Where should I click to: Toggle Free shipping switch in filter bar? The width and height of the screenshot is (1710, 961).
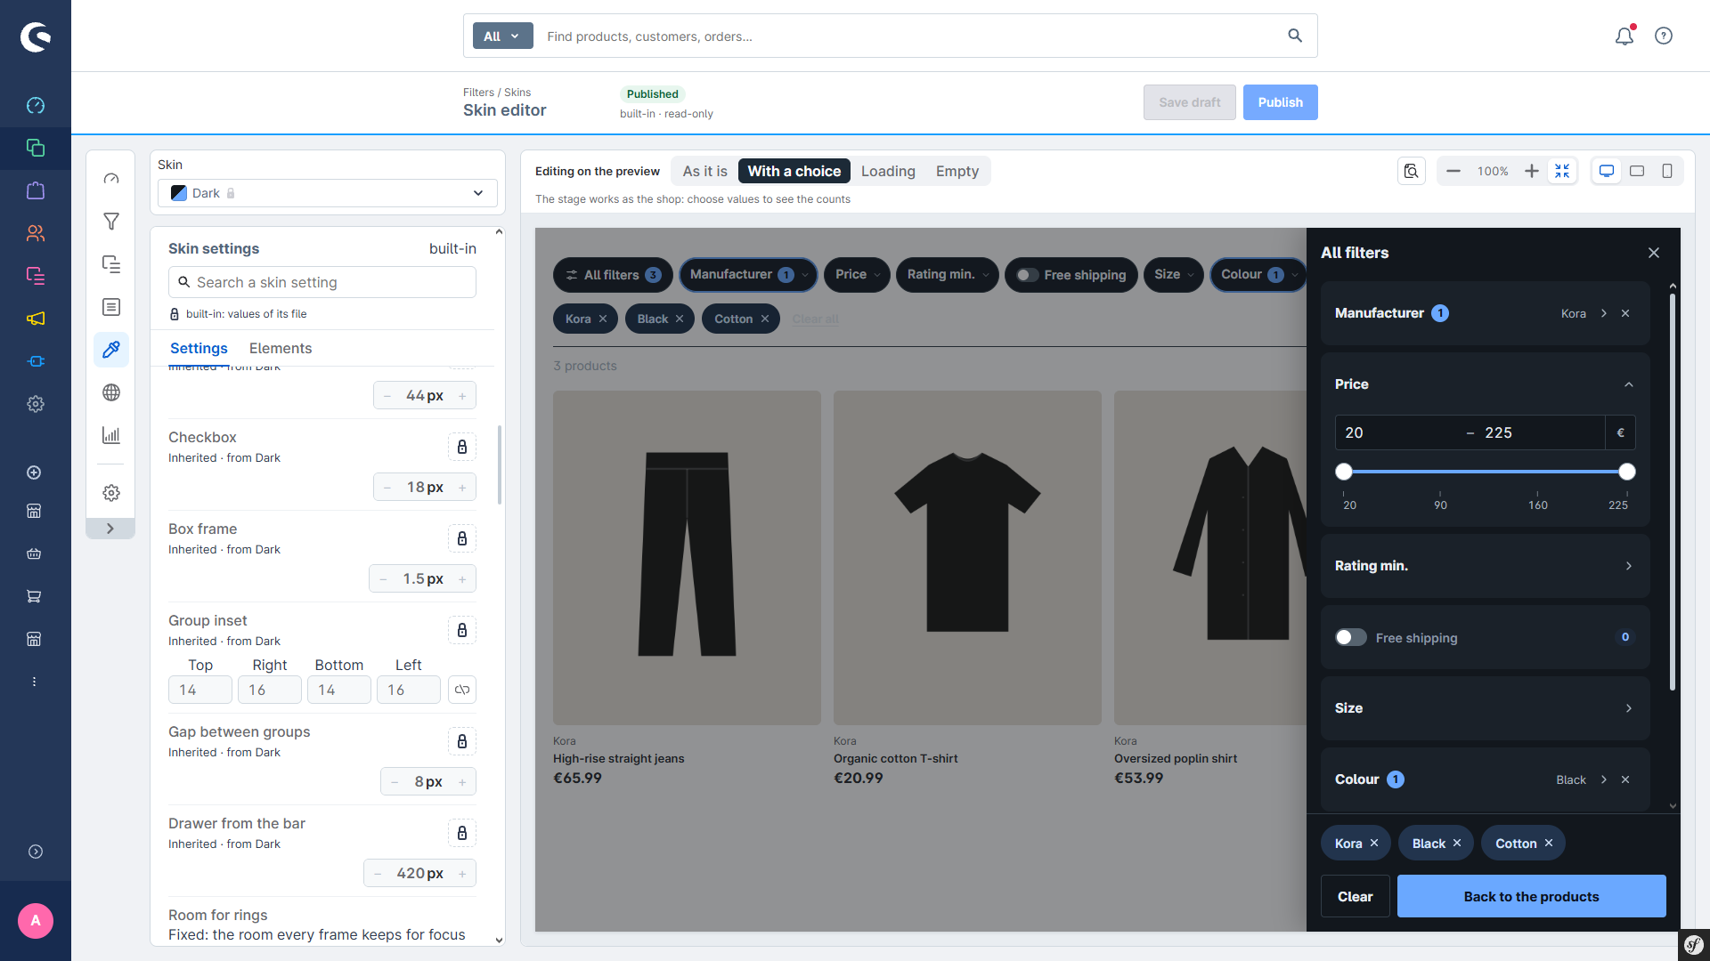1028,275
